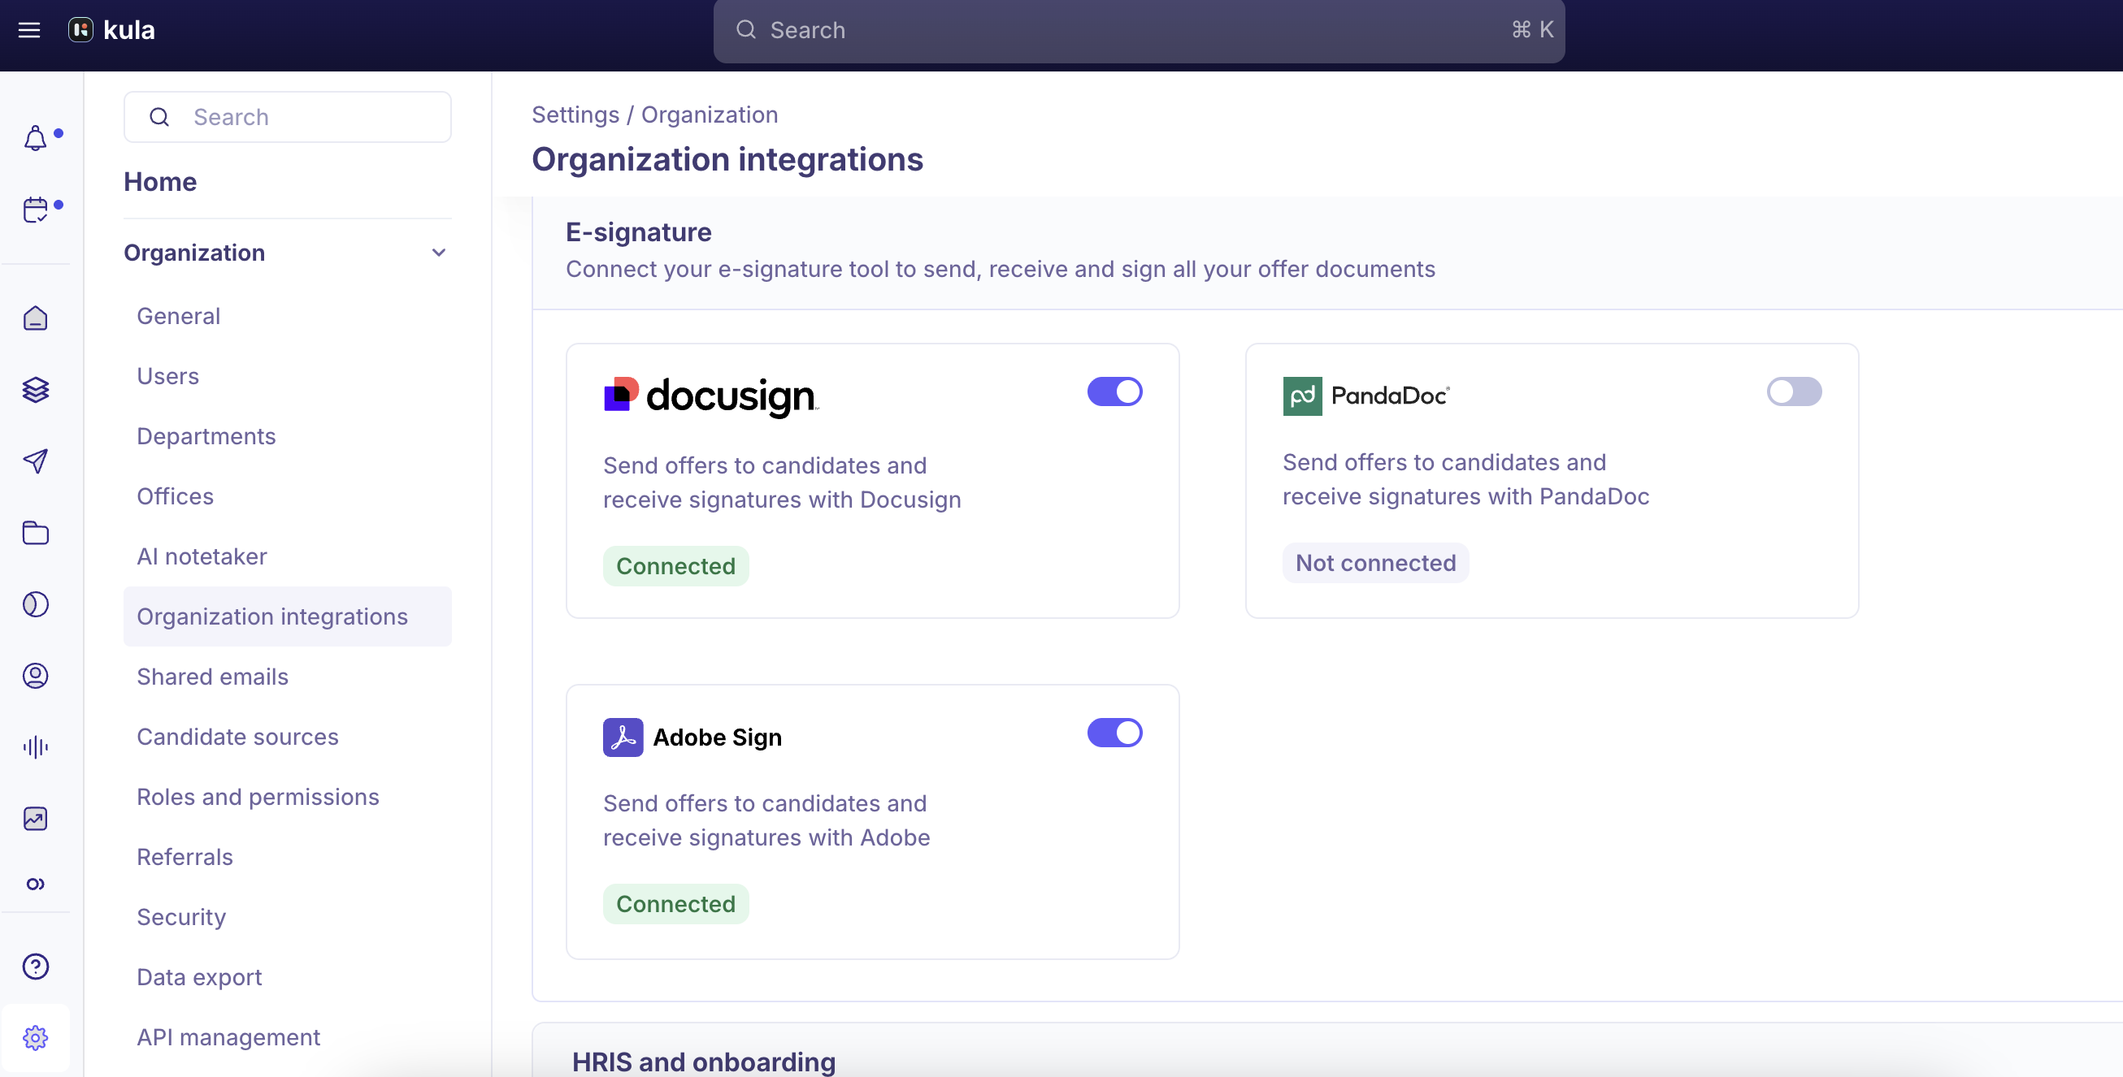Open Security settings
Screen dimensions: 2123x1077
(181, 917)
